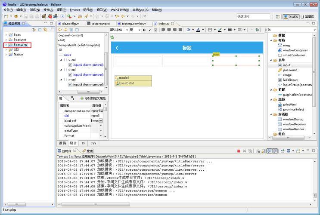This screenshot has width=320, height=215.
Task: Click the gear settings icon in the editor toolbar
Action: pyautogui.click(x=257, y=30)
